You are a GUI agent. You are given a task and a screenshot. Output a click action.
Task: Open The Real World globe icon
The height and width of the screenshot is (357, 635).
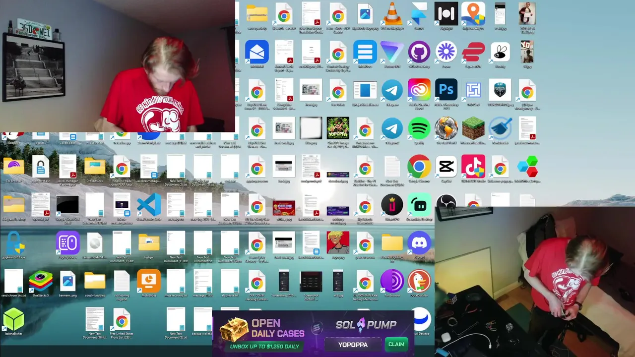(446, 129)
